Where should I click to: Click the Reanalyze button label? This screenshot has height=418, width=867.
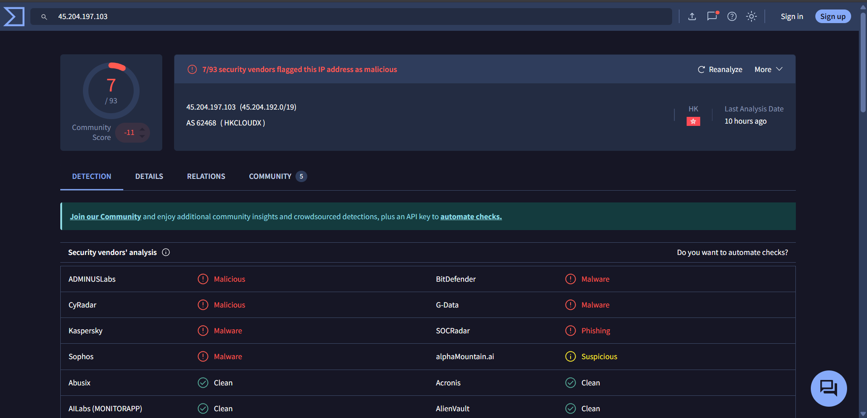726,69
